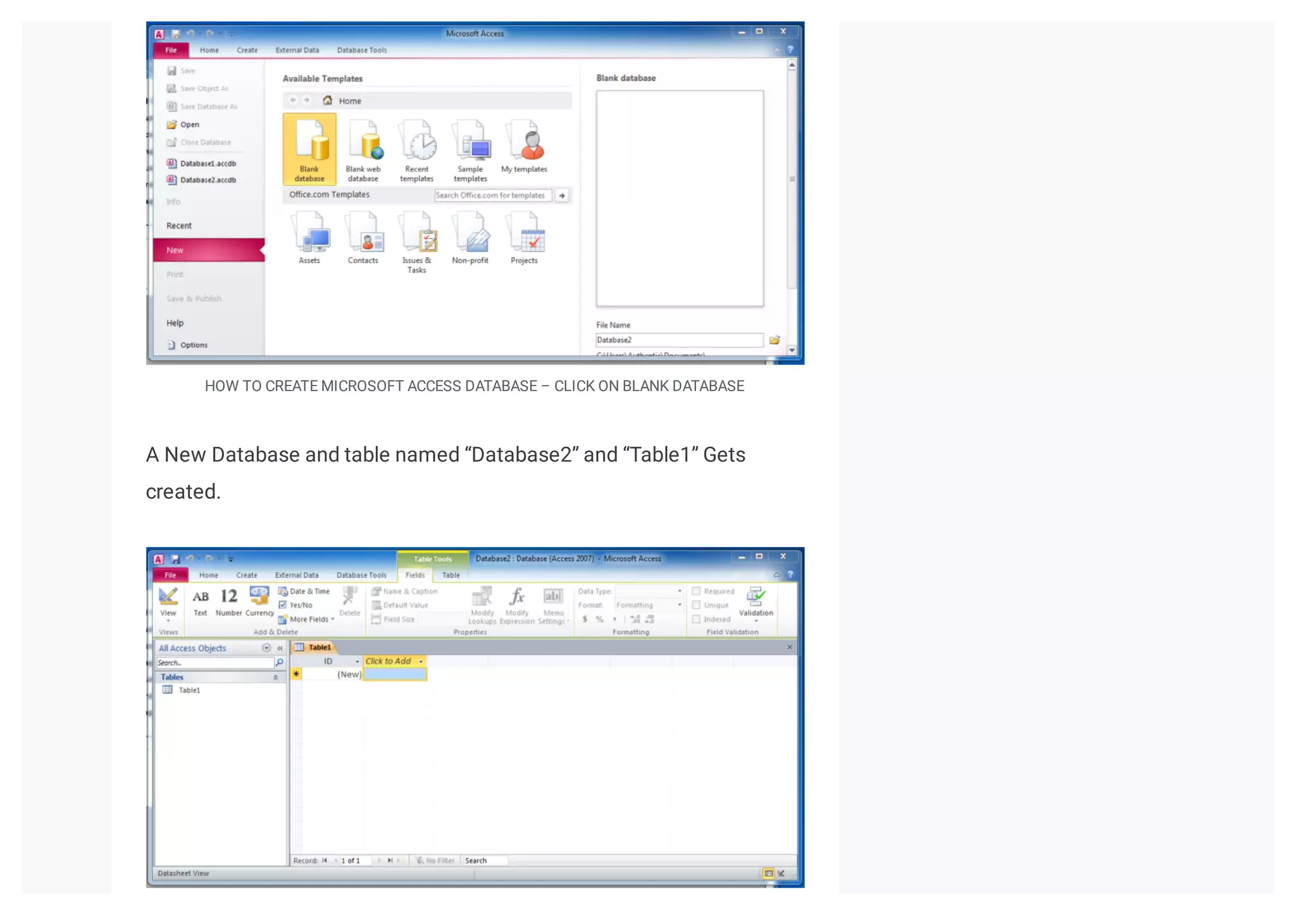Viewport: 1296px width, 916px height.
Task: Click the Search box in record navigation bar
Action: [485, 861]
